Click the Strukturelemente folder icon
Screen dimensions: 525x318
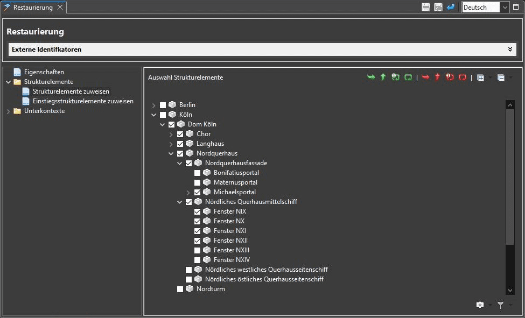(x=17, y=82)
